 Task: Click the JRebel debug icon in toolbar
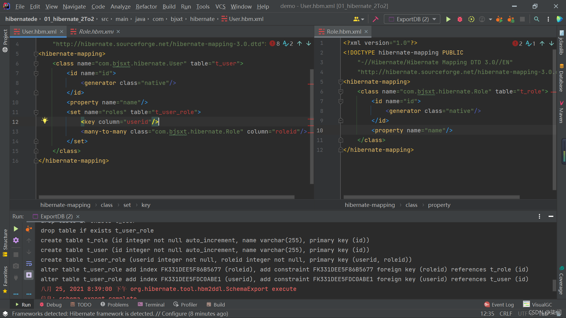511,19
